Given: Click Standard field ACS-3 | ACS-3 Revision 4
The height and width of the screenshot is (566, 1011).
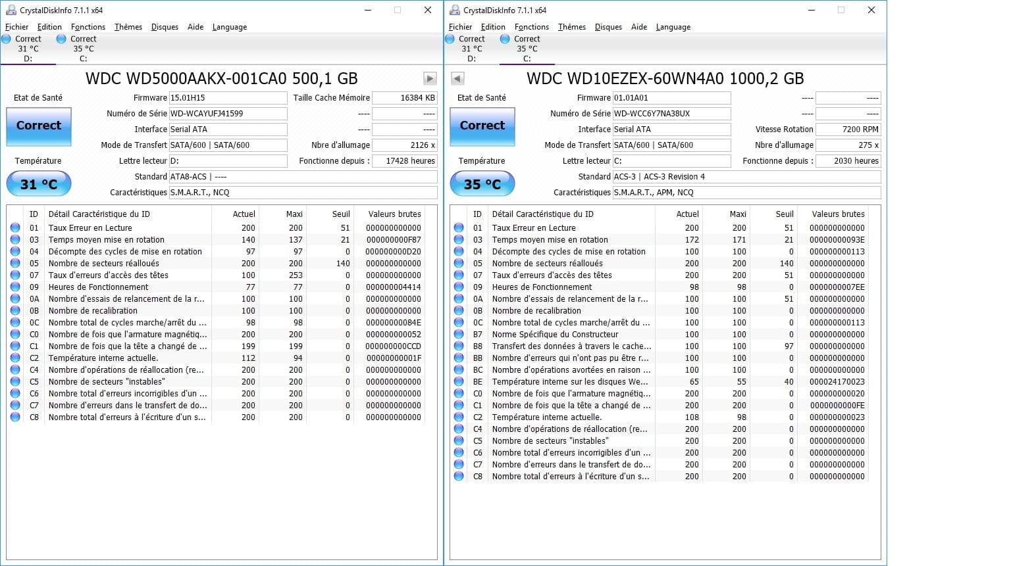Looking at the screenshot, I should 747,177.
